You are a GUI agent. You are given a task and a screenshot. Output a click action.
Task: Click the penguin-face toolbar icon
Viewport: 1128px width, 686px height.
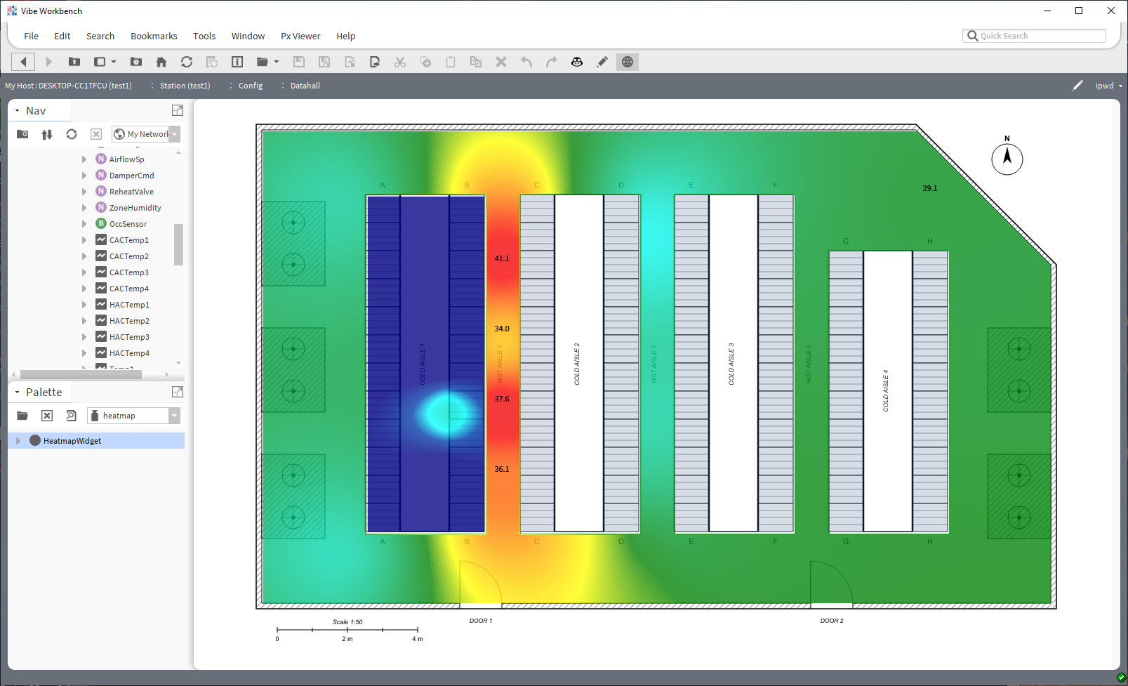pos(577,62)
